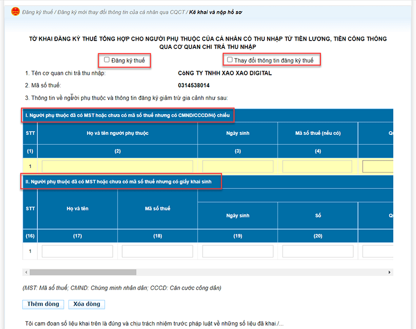Focus section I "Ngày sinh" input
This screenshot has width=416, height=329.
(x=237, y=167)
